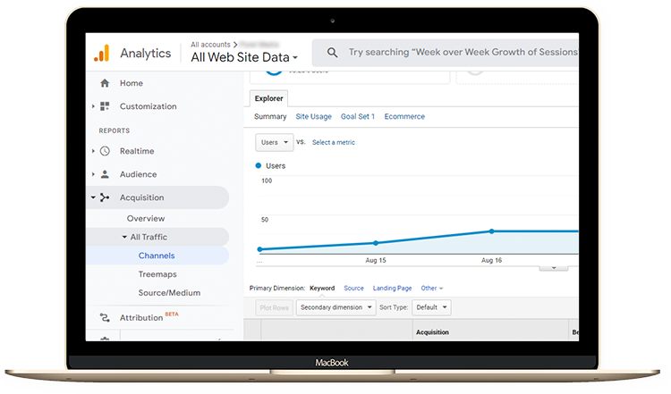
Task: Click the All accounts breadcrumb link
Action: coord(210,45)
